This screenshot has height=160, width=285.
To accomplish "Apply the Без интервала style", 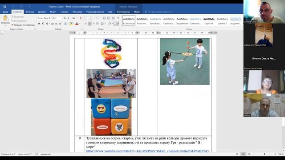I will (142, 21).
